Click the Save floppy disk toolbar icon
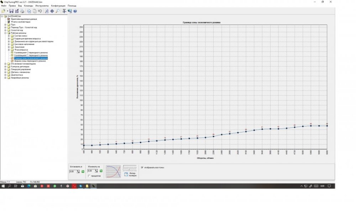Viewport: 356px width, 211px height. [11, 11]
